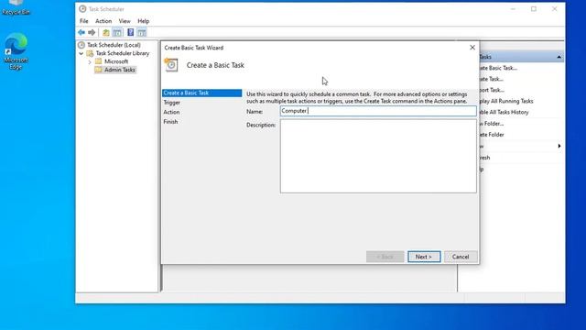Click Create Basic Task in Actions pane
This screenshot has height=330, width=586.
(x=498, y=68)
